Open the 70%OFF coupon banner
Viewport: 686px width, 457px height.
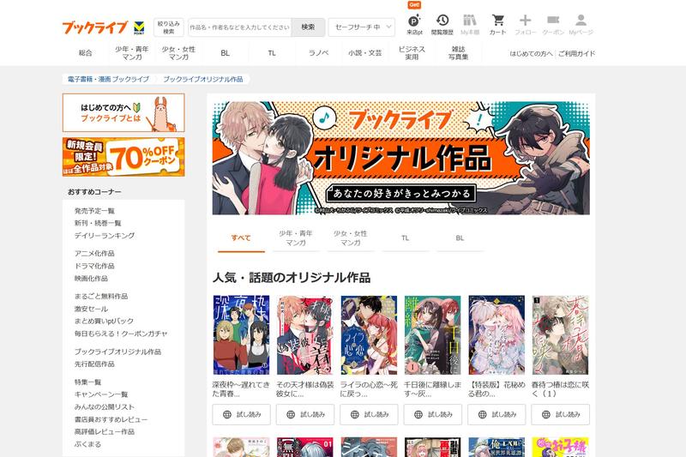(123, 157)
